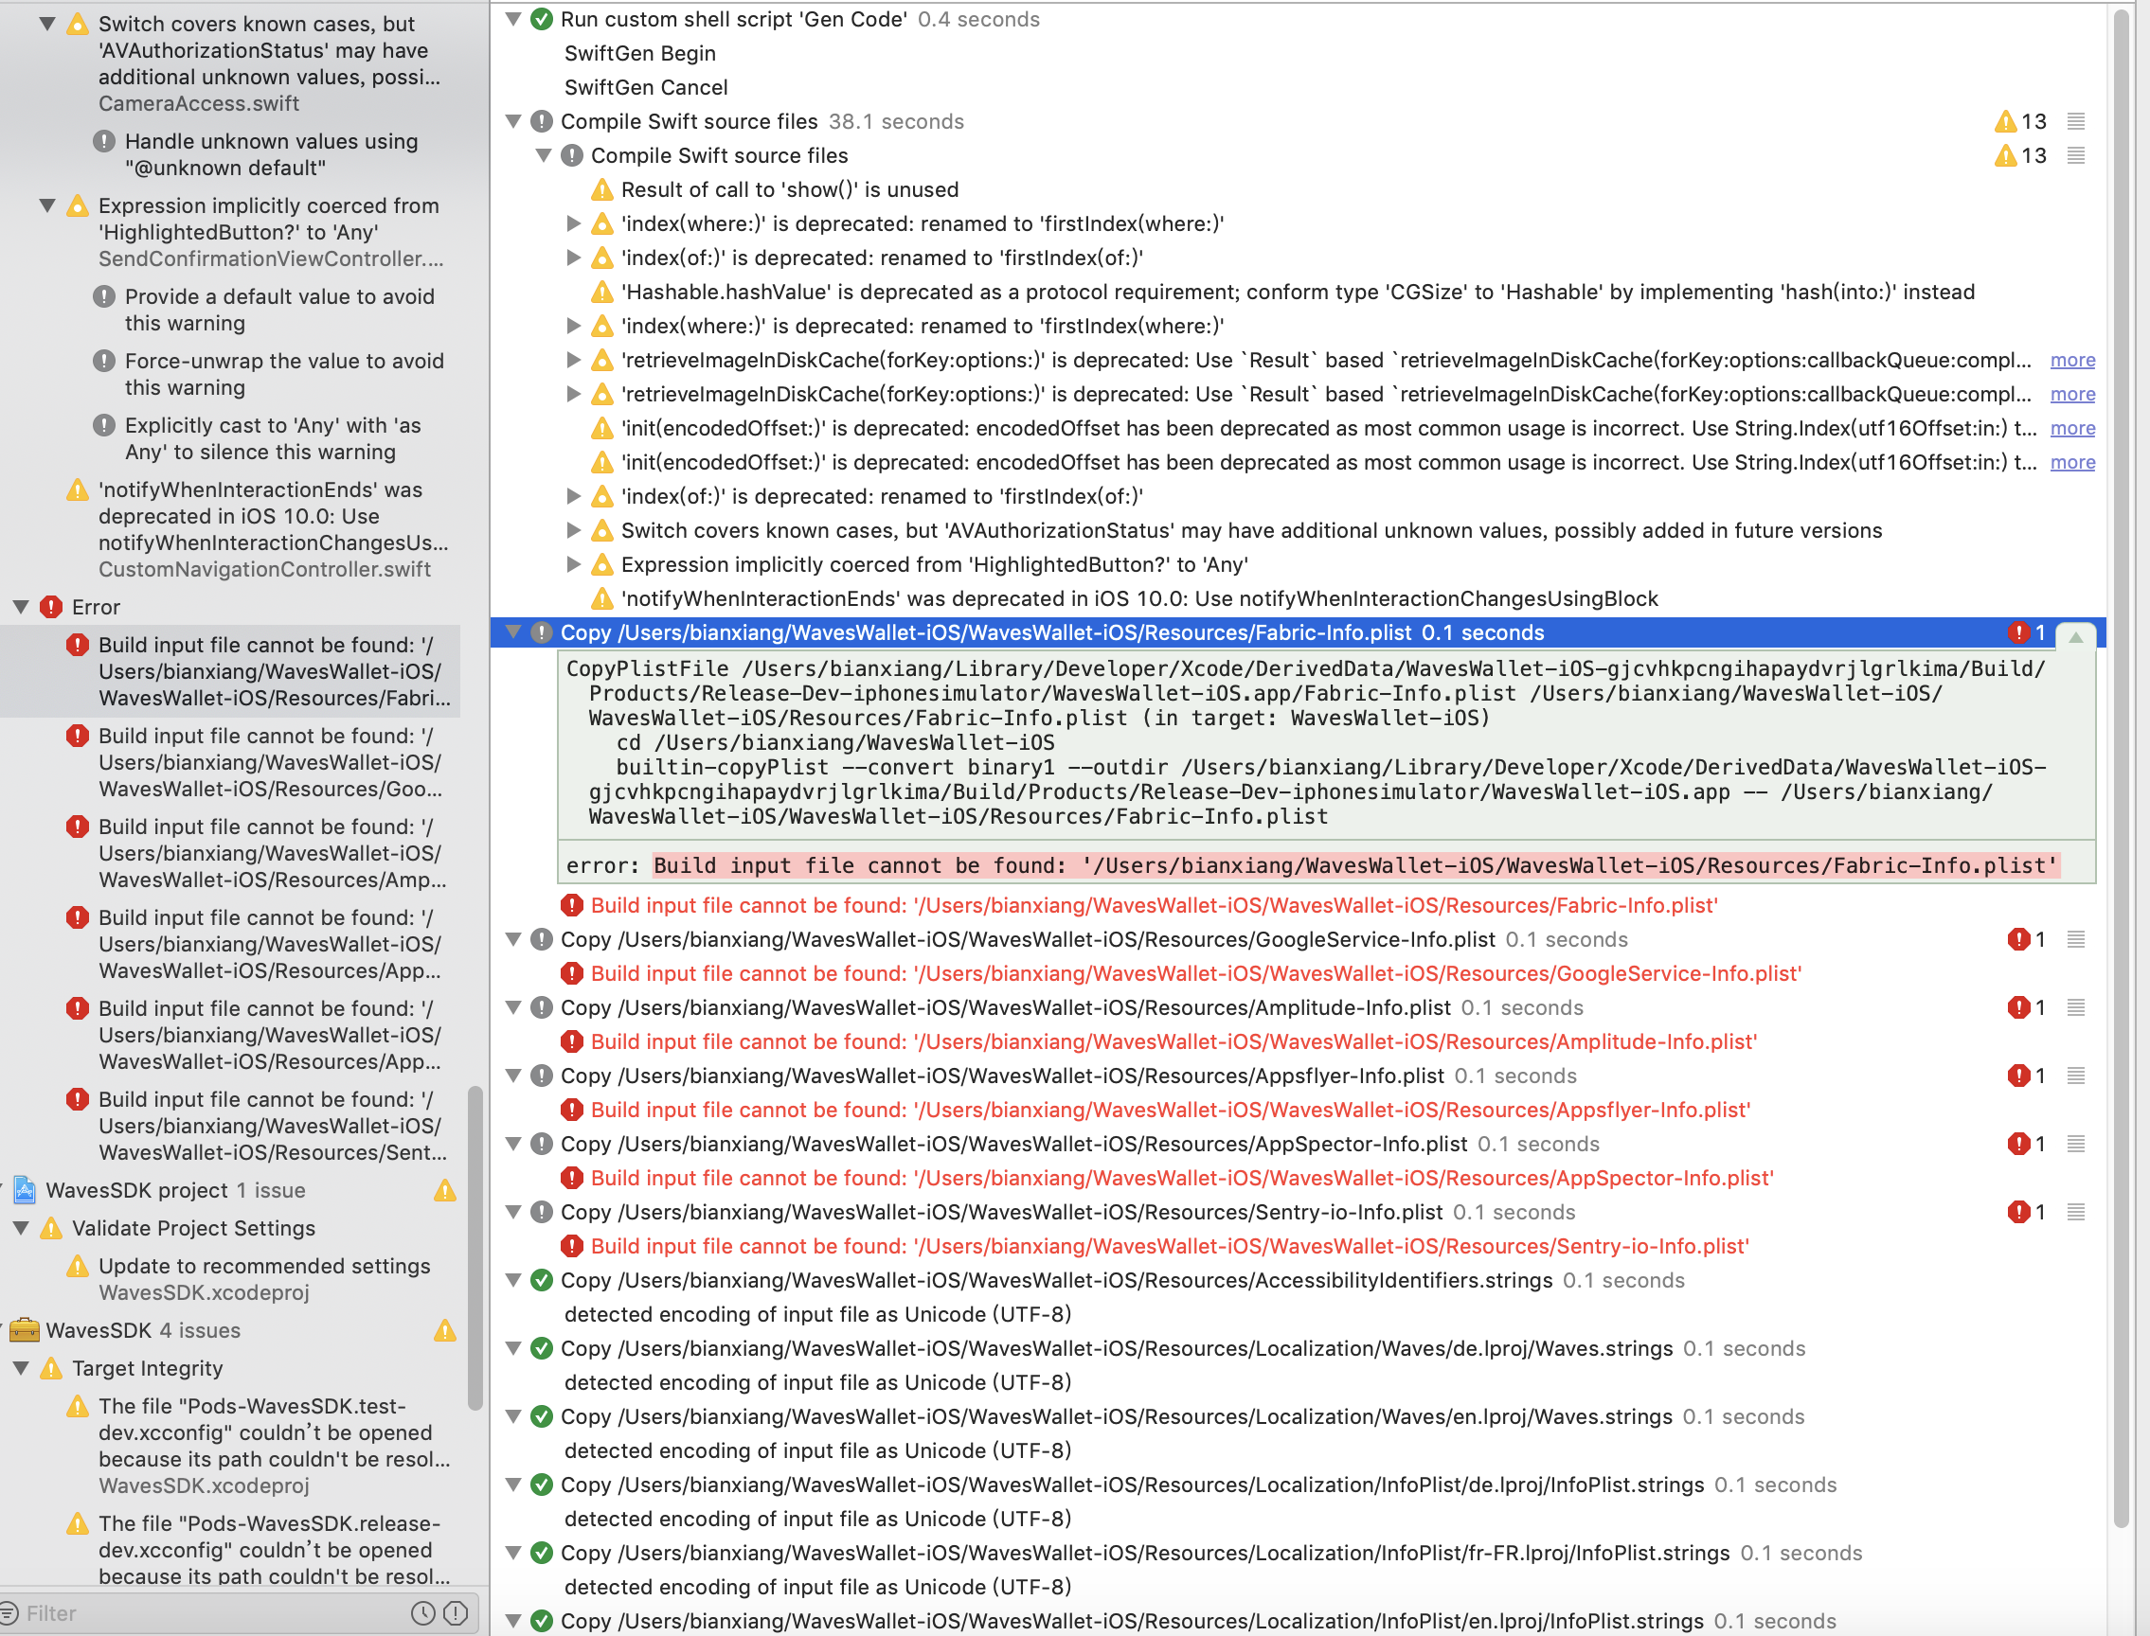The width and height of the screenshot is (2150, 1636).
Task: Click WavesSDK target briefcase icon
Action: (25, 1330)
